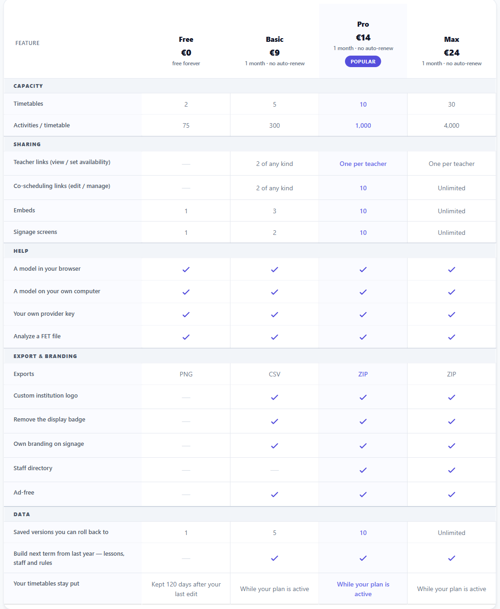Select Max checkmark in Own branding on signage row

(x=452, y=446)
